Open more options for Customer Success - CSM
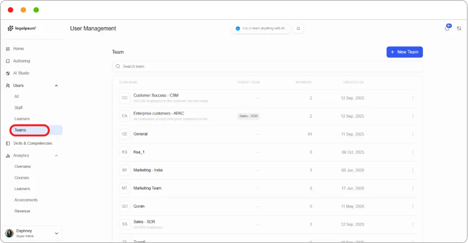Screen dimensions: 468x243 pyautogui.click(x=413, y=98)
